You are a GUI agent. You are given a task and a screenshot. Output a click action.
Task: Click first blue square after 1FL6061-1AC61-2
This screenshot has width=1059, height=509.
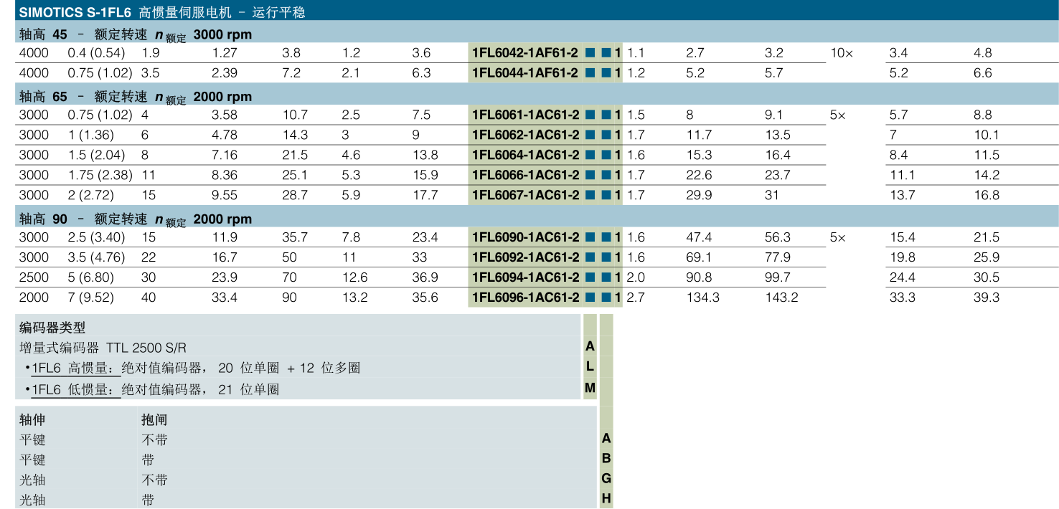click(590, 115)
